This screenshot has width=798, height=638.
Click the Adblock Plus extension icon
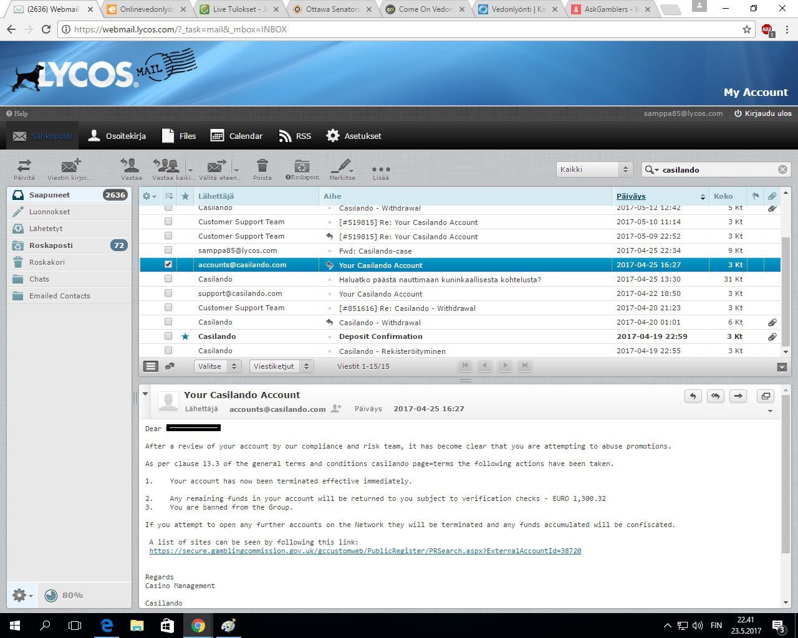point(767,30)
